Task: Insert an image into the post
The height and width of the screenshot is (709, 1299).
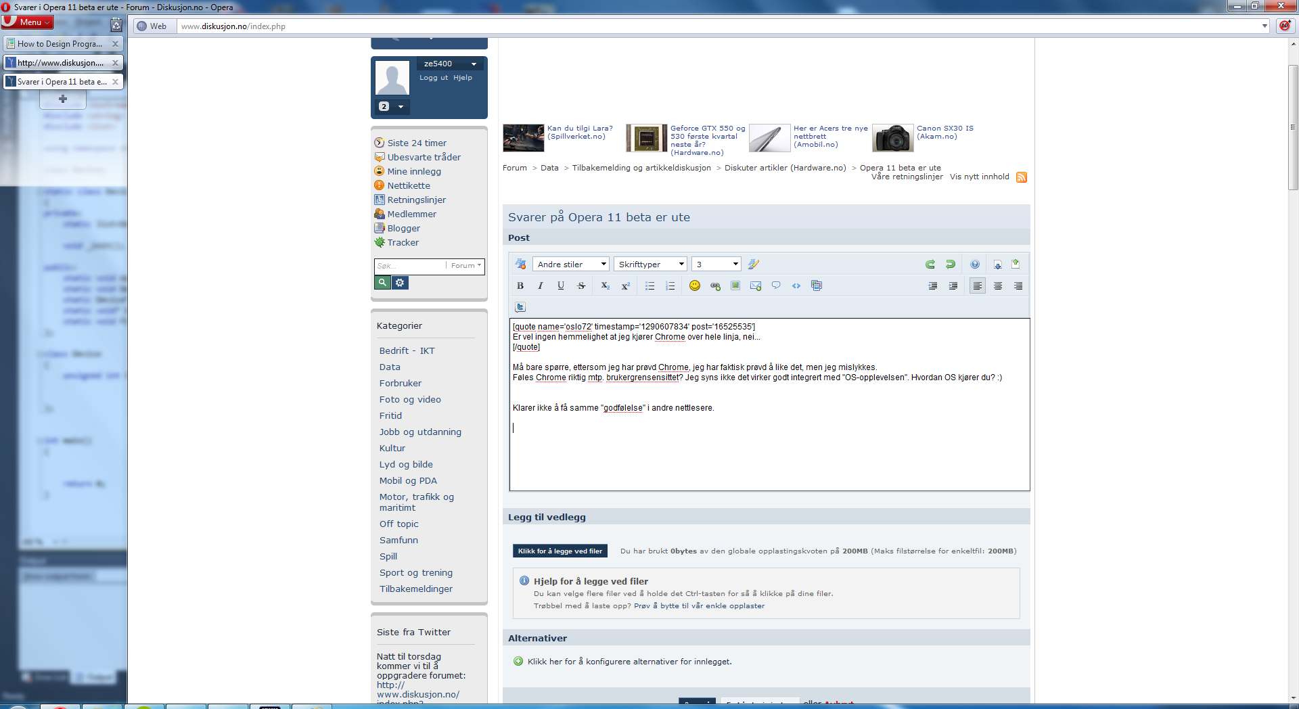Action: point(735,285)
